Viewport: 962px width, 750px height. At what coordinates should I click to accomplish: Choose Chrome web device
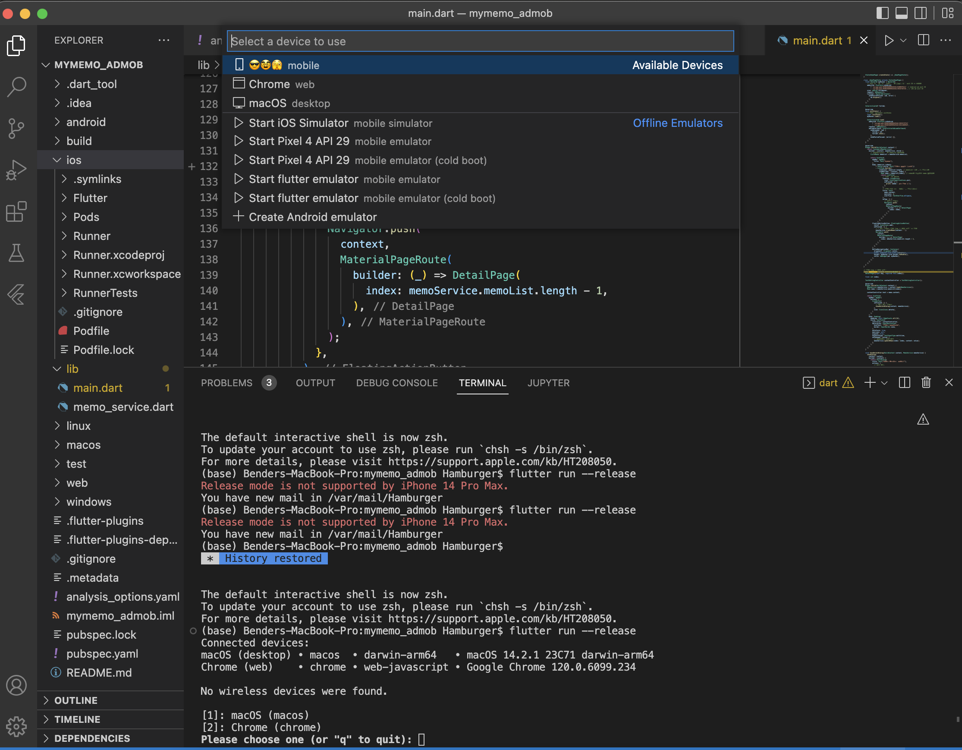480,84
